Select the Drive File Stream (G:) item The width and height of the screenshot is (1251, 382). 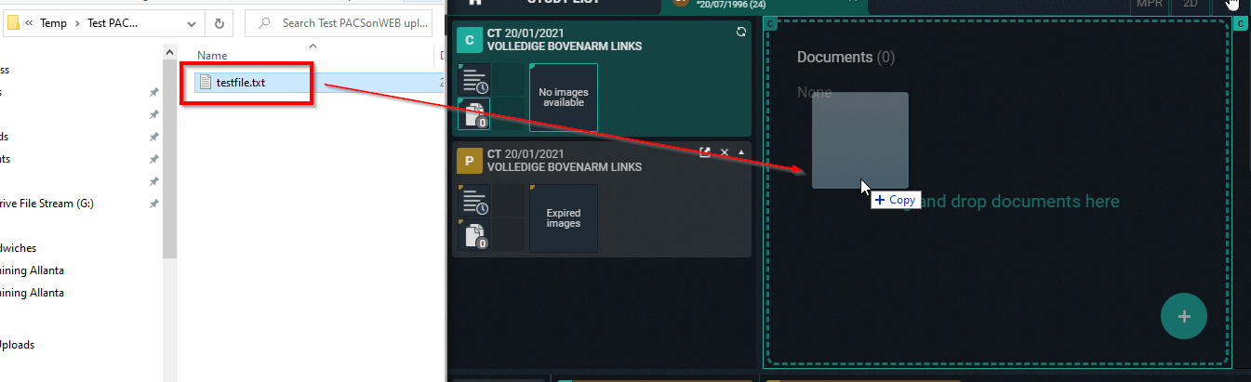47,203
